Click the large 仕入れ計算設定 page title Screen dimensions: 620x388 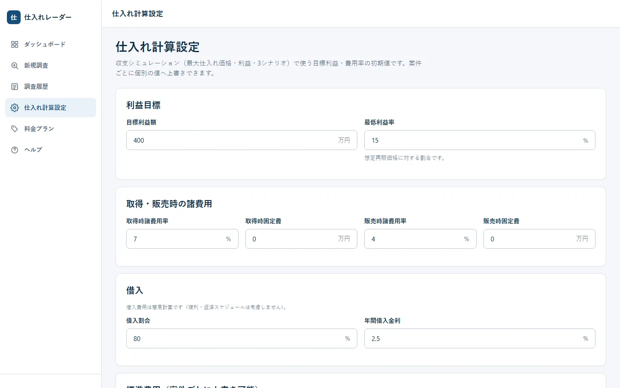(x=158, y=47)
